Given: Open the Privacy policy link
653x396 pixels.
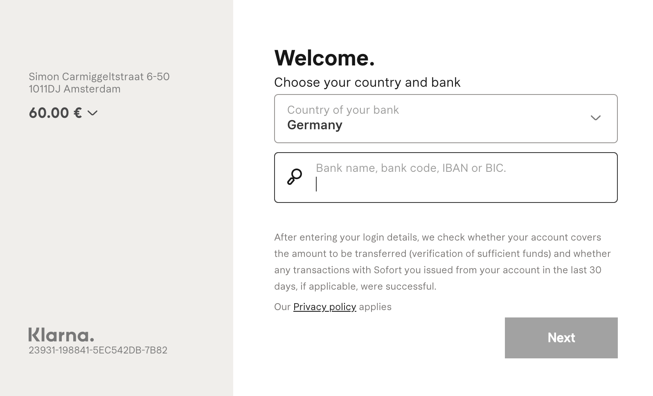Looking at the screenshot, I should 324,307.
